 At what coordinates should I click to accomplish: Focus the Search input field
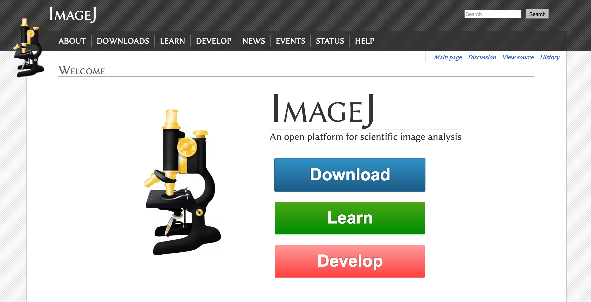tap(493, 14)
